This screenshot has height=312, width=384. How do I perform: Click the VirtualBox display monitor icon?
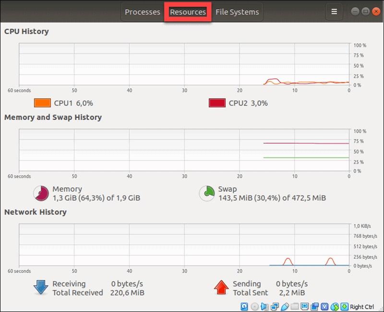click(305, 306)
